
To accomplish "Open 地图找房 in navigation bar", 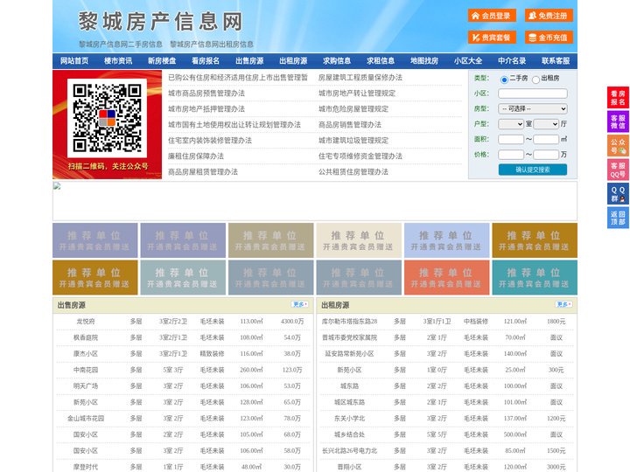I will [x=424, y=61].
